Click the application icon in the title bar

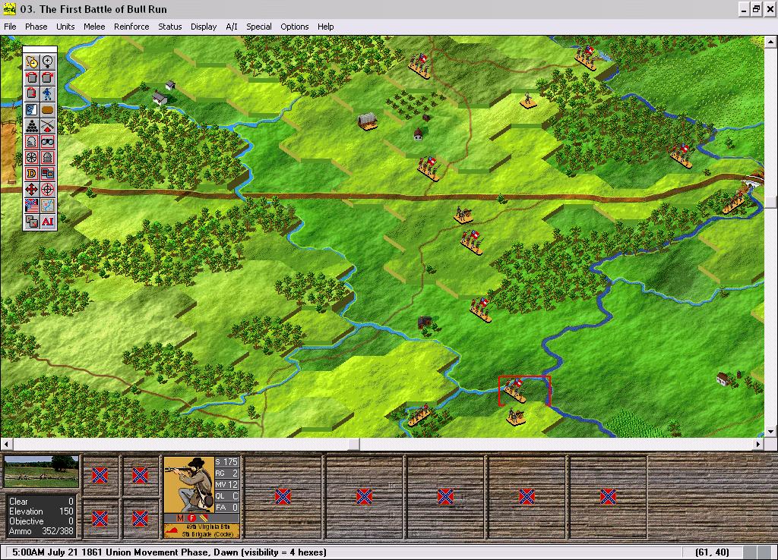pyautogui.click(x=9, y=9)
